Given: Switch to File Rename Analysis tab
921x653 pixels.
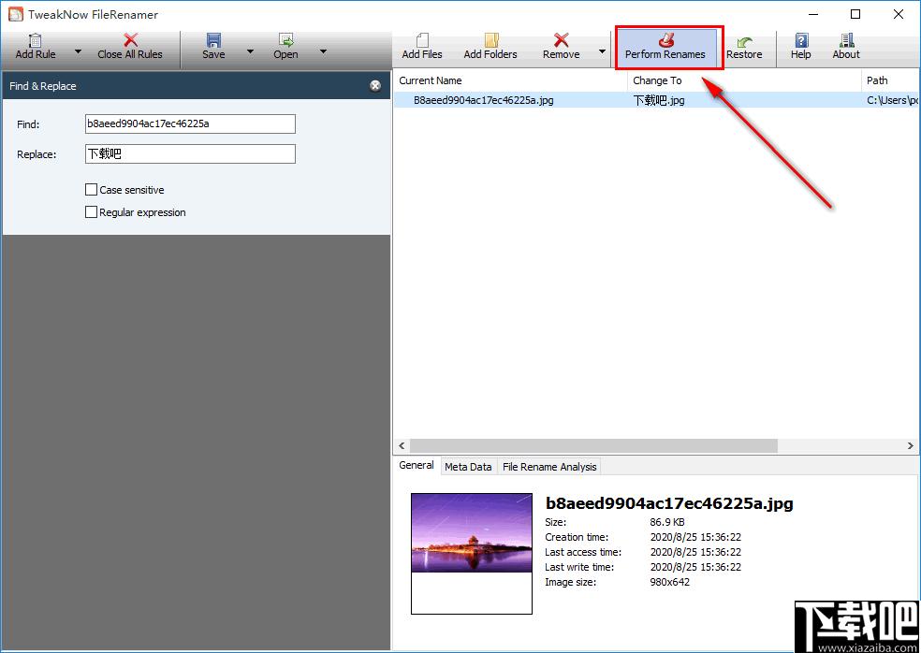Looking at the screenshot, I should [x=549, y=467].
